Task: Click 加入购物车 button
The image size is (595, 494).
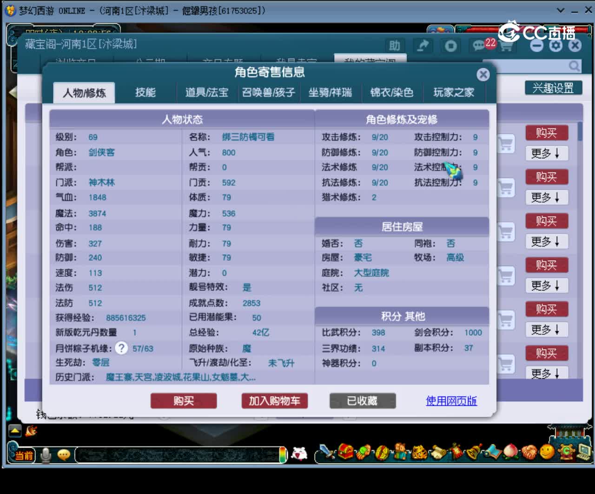Action: tap(274, 401)
